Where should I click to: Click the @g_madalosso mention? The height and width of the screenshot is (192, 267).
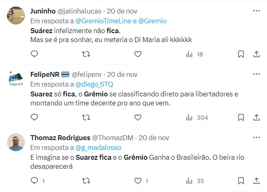[x=98, y=147]
